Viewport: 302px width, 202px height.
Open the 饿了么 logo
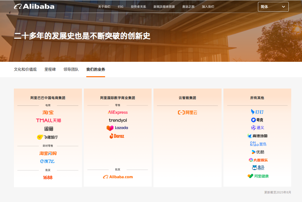47,161
